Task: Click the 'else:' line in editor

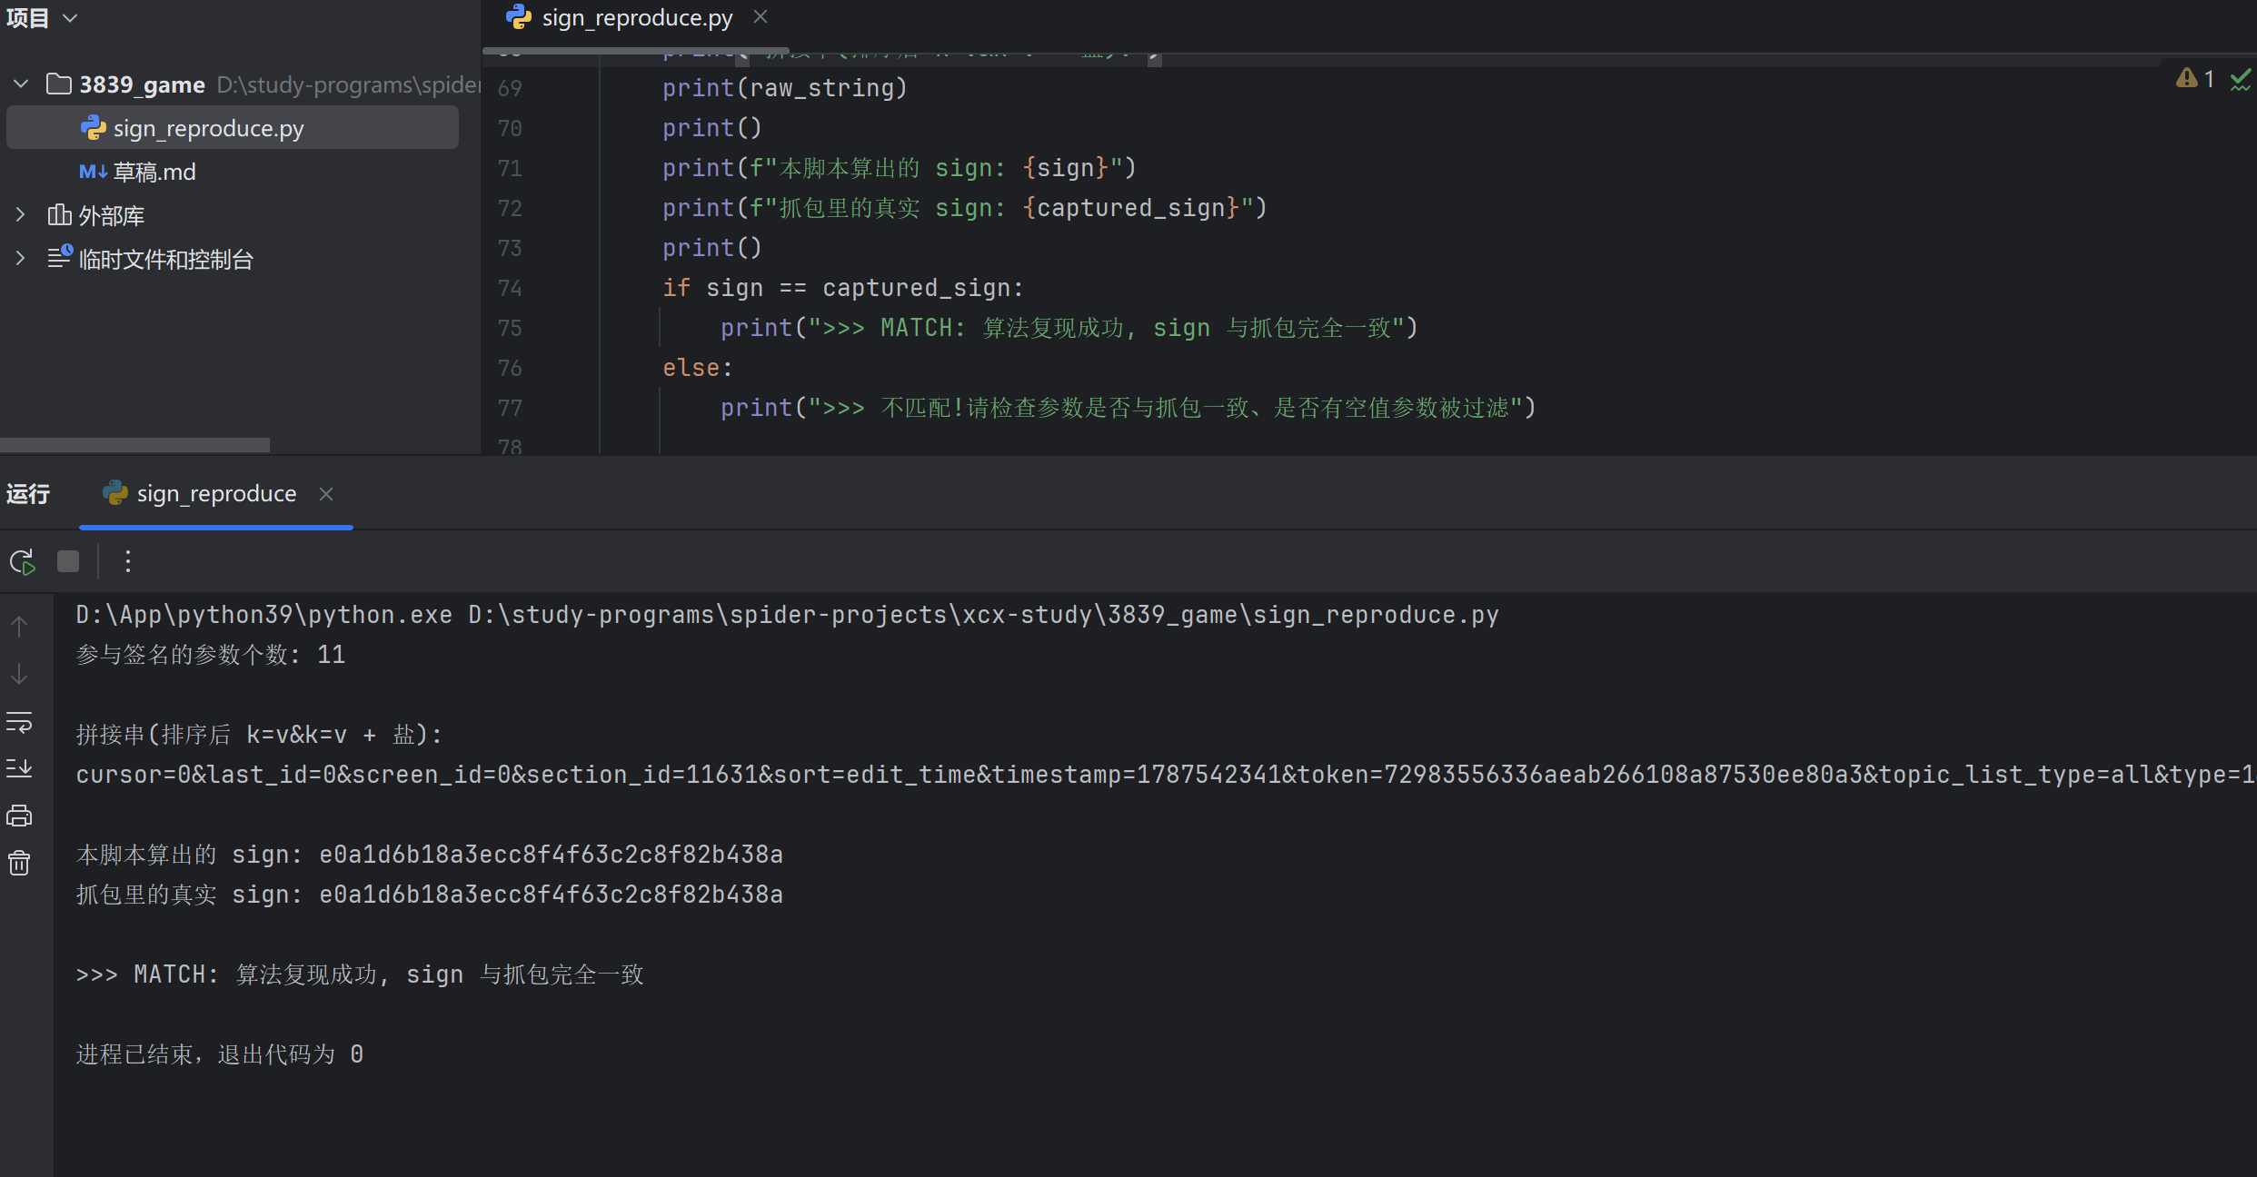Action: pos(698,368)
